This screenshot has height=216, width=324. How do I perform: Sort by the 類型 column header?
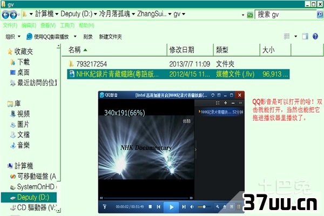(x=237, y=50)
